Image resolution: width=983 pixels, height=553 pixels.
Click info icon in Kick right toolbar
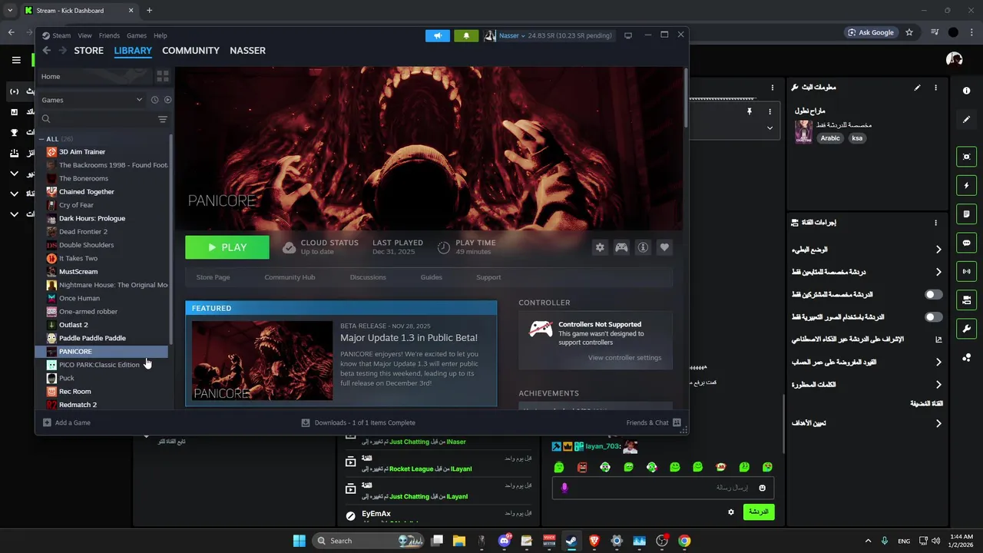pyautogui.click(x=966, y=91)
